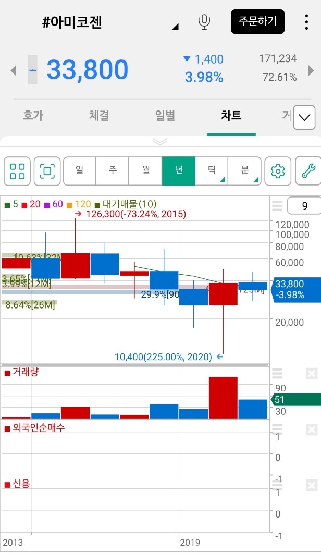Expand the tab list chevron button

coord(304,117)
